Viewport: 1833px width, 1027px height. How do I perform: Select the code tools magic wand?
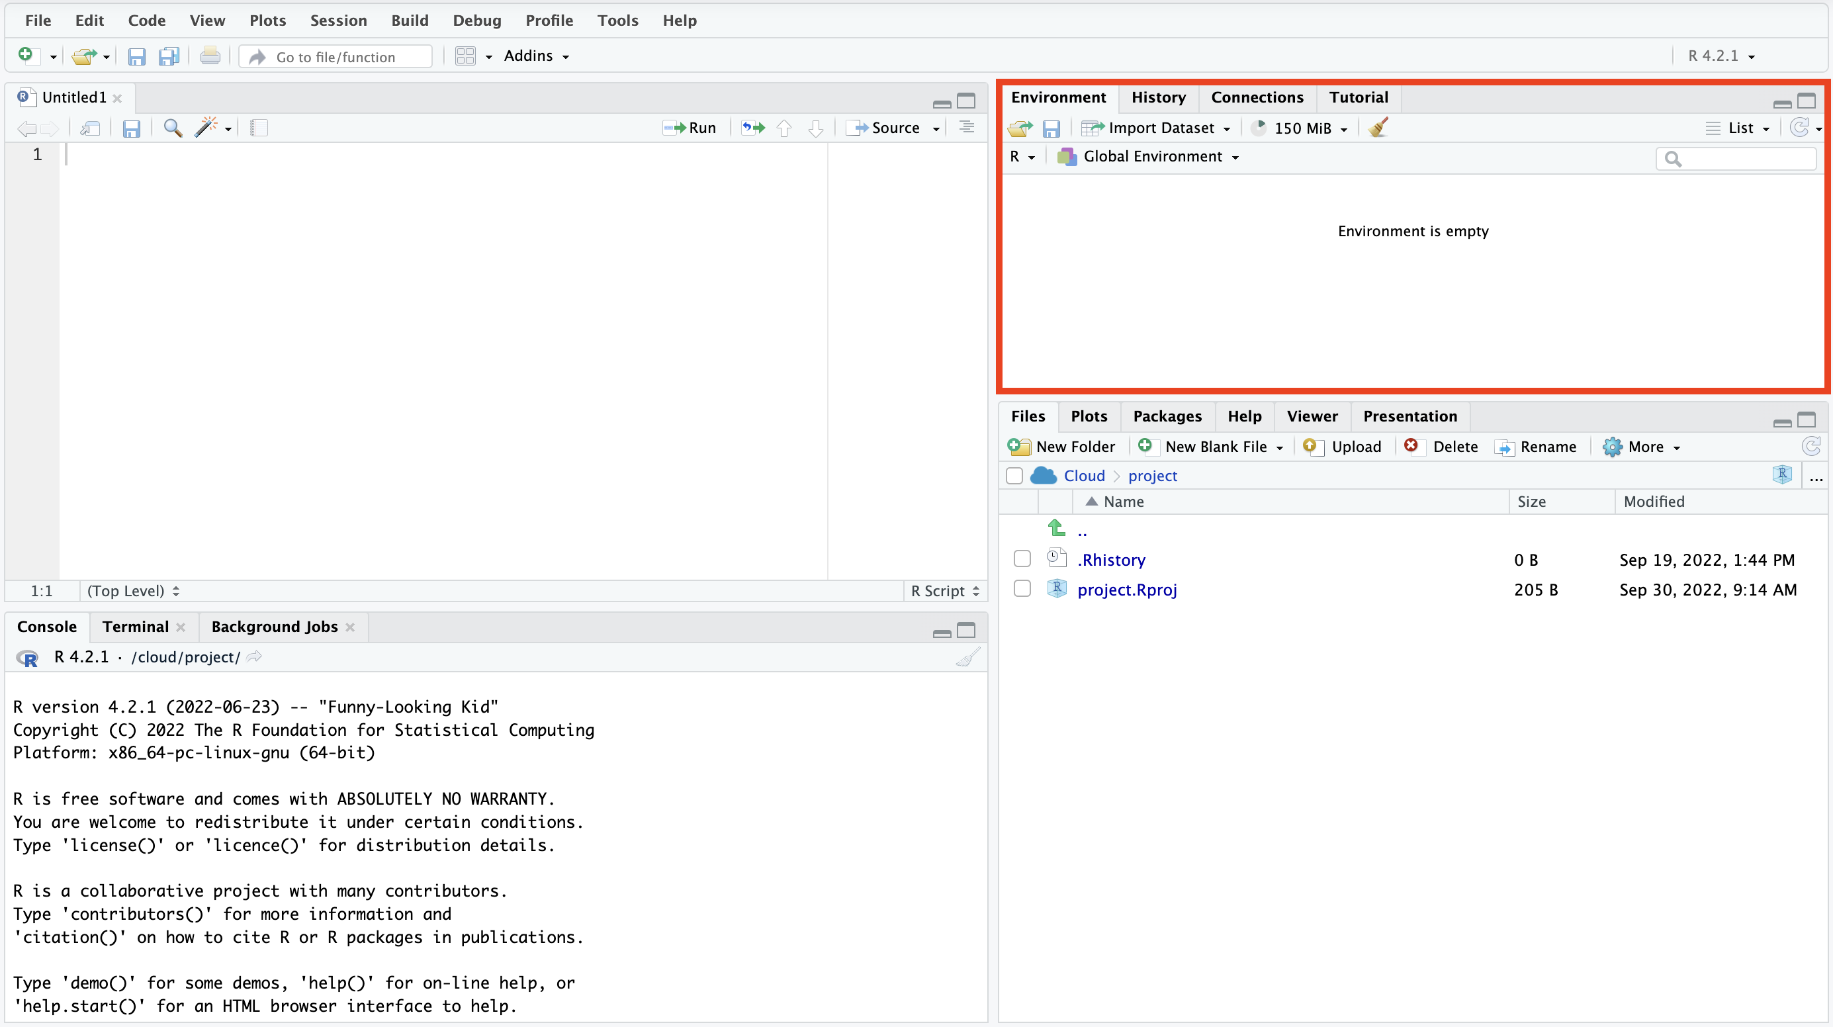[x=205, y=128]
